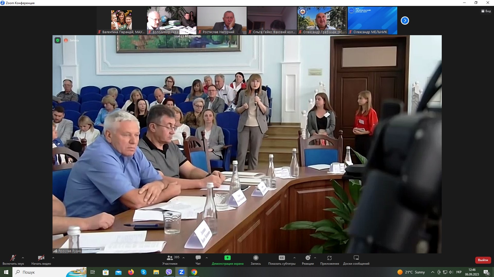This screenshot has width=494, height=277.
Task: Unmute microphone with Включить звук
Action: (13, 260)
